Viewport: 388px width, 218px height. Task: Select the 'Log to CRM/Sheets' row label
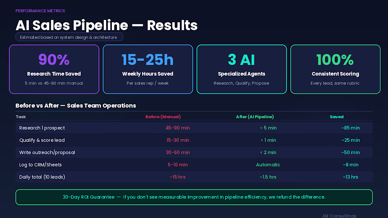pos(40,164)
